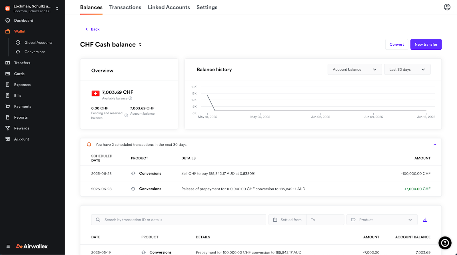Click the New transfer button
This screenshot has height=255, width=457.
coord(426,44)
